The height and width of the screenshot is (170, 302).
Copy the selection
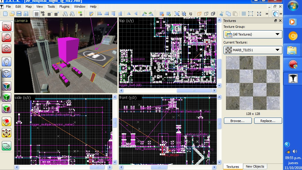tap(228, 14)
